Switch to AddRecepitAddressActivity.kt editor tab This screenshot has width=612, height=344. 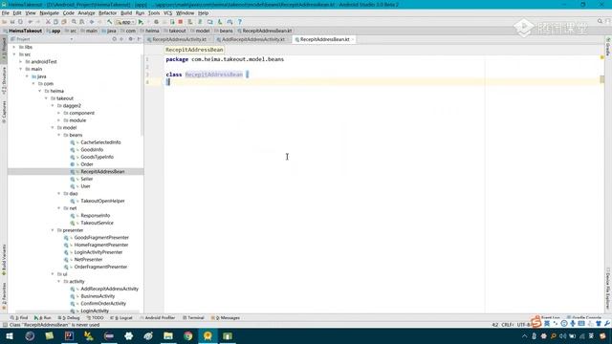(252, 39)
